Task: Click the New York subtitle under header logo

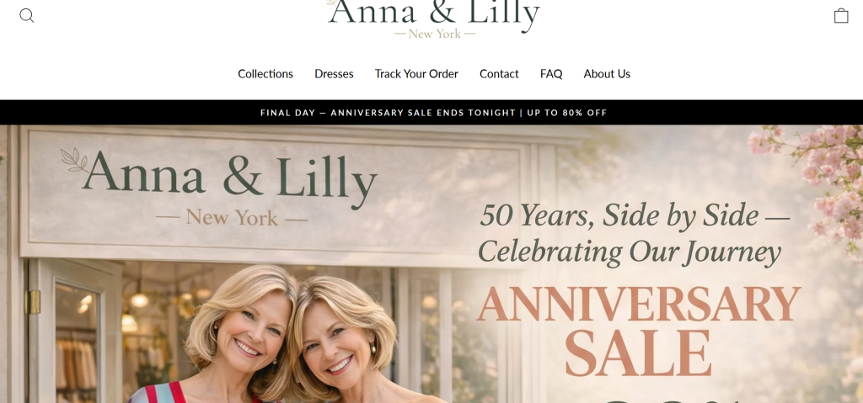Action: coord(435,34)
